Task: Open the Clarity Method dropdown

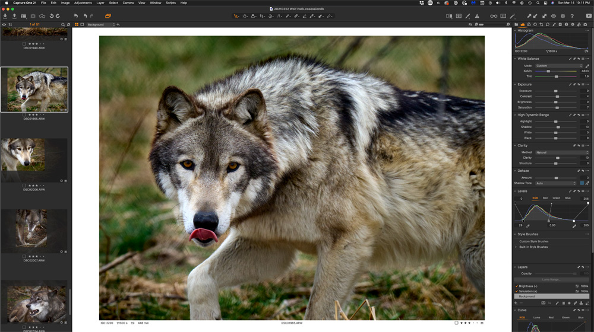Action: click(x=561, y=152)
